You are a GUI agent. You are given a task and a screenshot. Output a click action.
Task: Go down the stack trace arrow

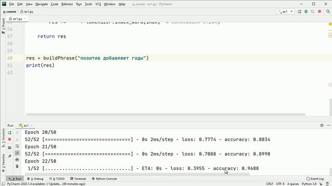(x=17, y=139)
